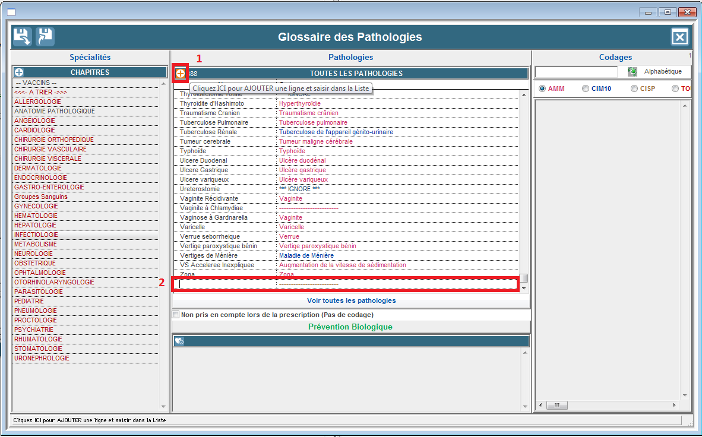This screenshot has width=702, height=437.
Task: Click the TOUTES LES PATHOLOGIES header
Action: click(356, 74)
